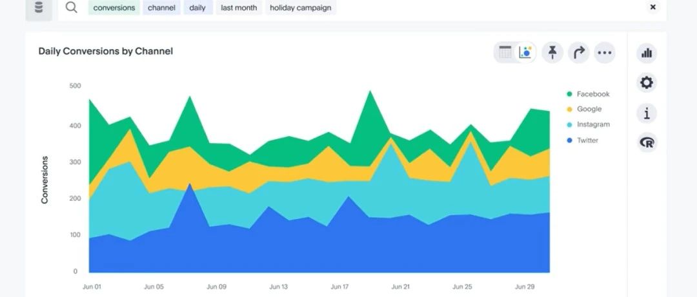Click the last month search token

[238, 8]
